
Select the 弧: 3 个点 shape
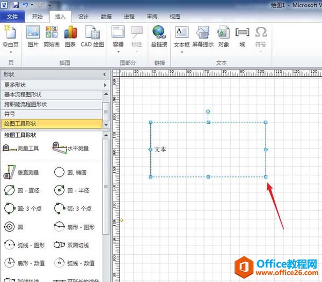pos(72,209)
